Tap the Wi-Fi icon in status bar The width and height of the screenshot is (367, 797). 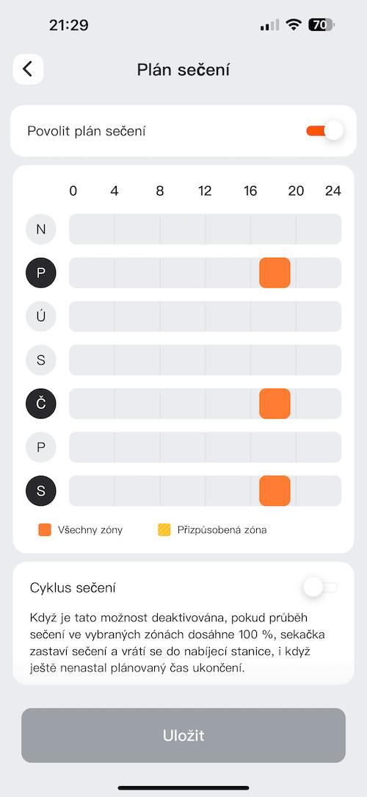point(294,25)
